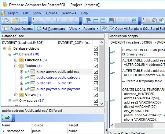This screenshot has height=134, width=165.
Task: Expand the Only source (31) node
Action: 10,100
